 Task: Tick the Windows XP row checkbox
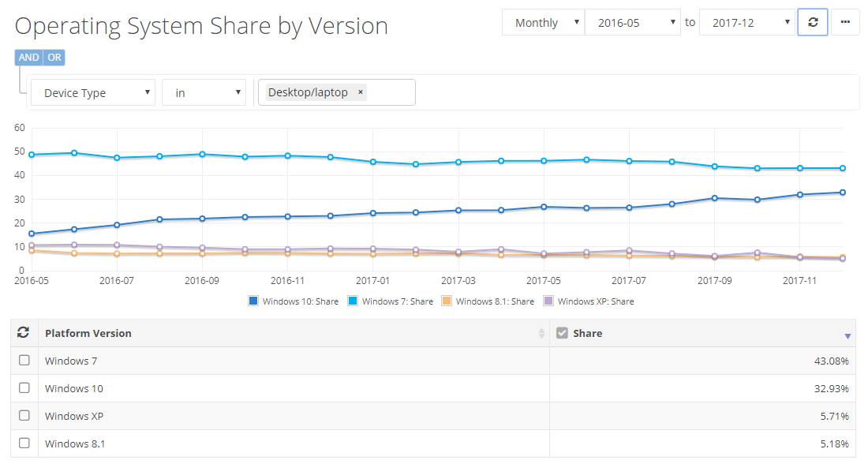(x=24, y=416)
